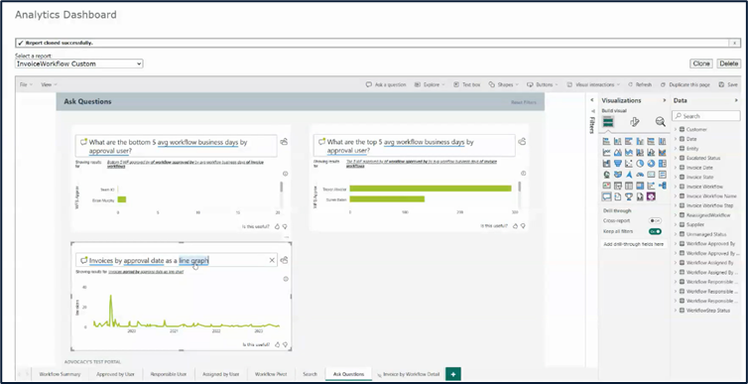Switch to the Approved by User tab
Screen dimensions: 748x384
115,374
